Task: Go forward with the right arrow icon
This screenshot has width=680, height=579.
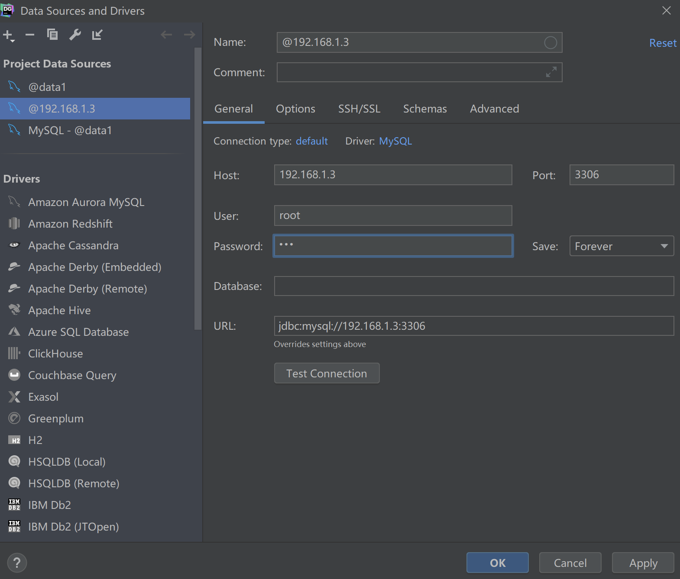Action: coord(189,35)
